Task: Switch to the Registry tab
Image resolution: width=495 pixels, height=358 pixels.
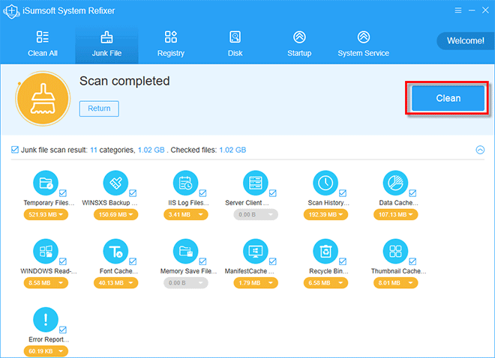Action: pyautogui.click(x=171, y=44)
